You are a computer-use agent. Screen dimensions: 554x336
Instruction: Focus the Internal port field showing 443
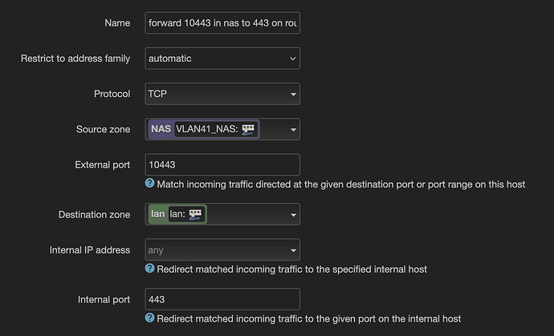click(222, 299)
